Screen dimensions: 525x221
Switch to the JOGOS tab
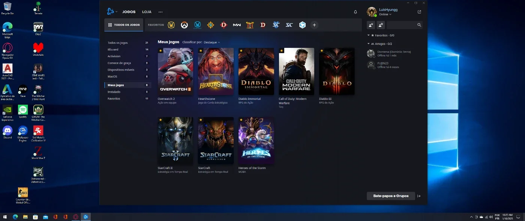point(129,12)
